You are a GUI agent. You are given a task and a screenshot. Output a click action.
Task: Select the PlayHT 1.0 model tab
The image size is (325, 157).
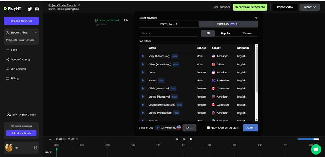pyautogui.click(x=169, y=24)
